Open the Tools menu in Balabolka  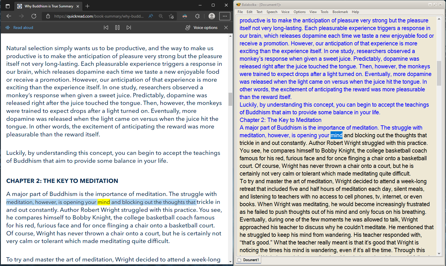pos(324,12)
